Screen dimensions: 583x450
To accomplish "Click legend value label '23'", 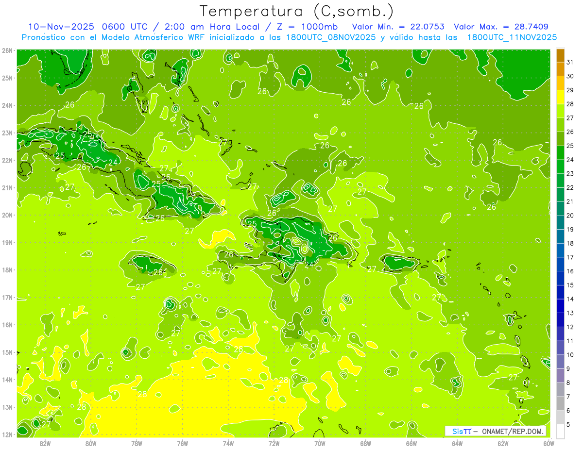I will point(570,173).
